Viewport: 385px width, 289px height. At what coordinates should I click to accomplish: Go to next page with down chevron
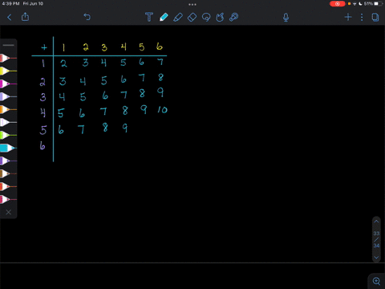[376, 258]
